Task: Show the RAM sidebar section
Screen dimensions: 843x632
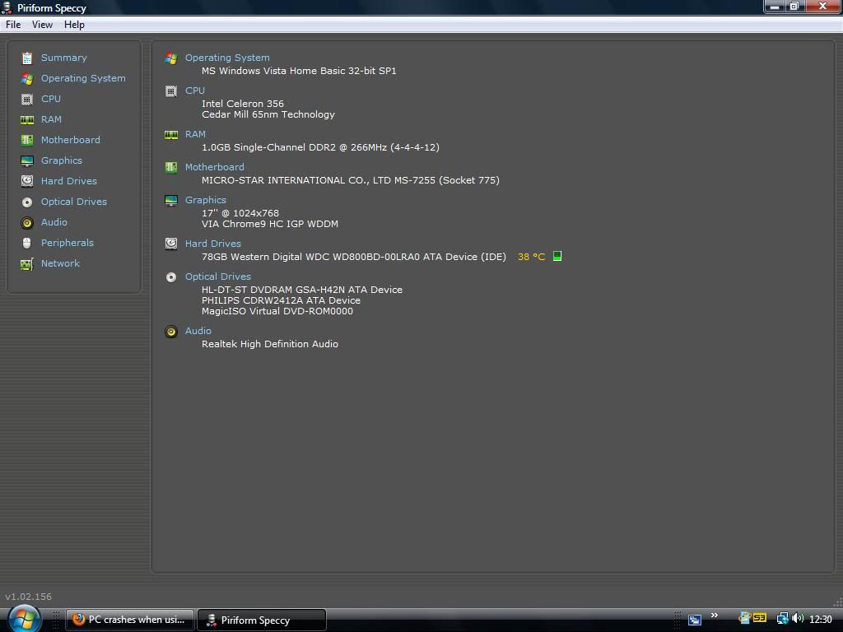Action: (x=51, y=119)
